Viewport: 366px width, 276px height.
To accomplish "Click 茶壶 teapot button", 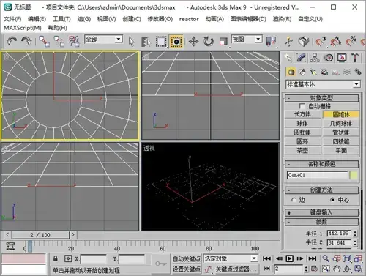I will point(302,150).
